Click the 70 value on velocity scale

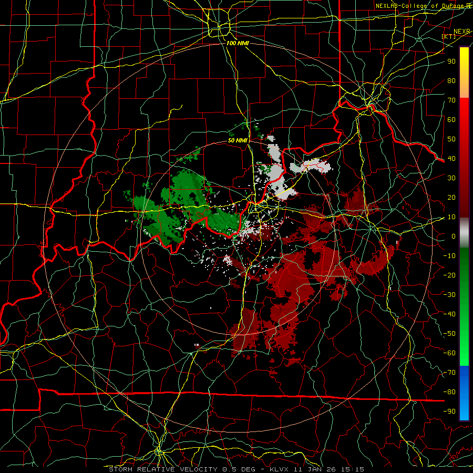coord(451,100)
